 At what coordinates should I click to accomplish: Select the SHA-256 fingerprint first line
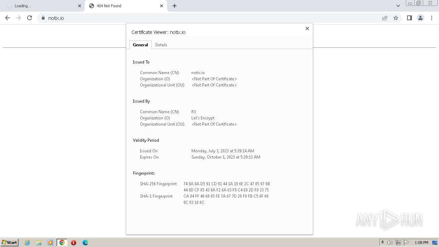click(x=227, y=184)
